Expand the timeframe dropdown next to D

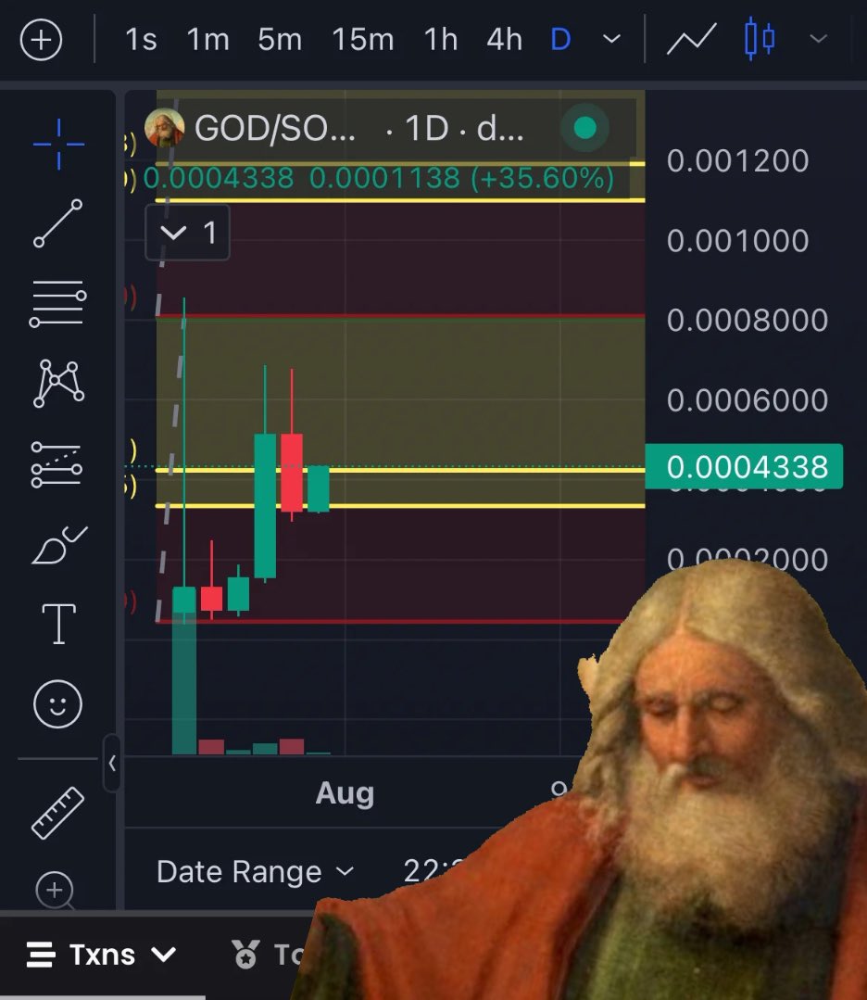coord(611,39)
